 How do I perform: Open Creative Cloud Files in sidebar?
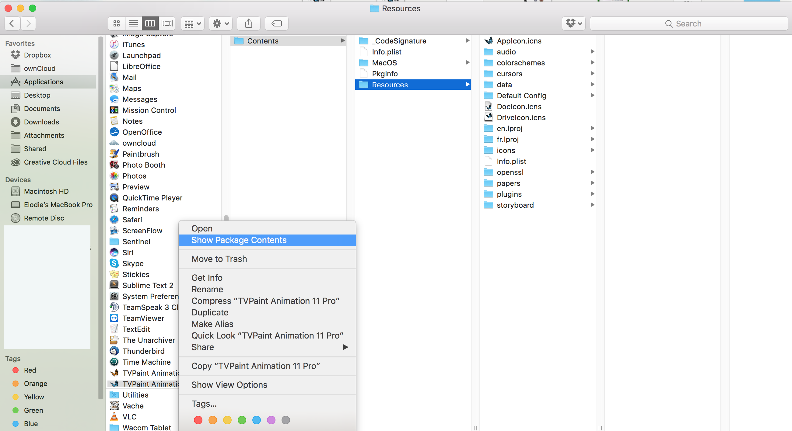click(x=48, y=162)
